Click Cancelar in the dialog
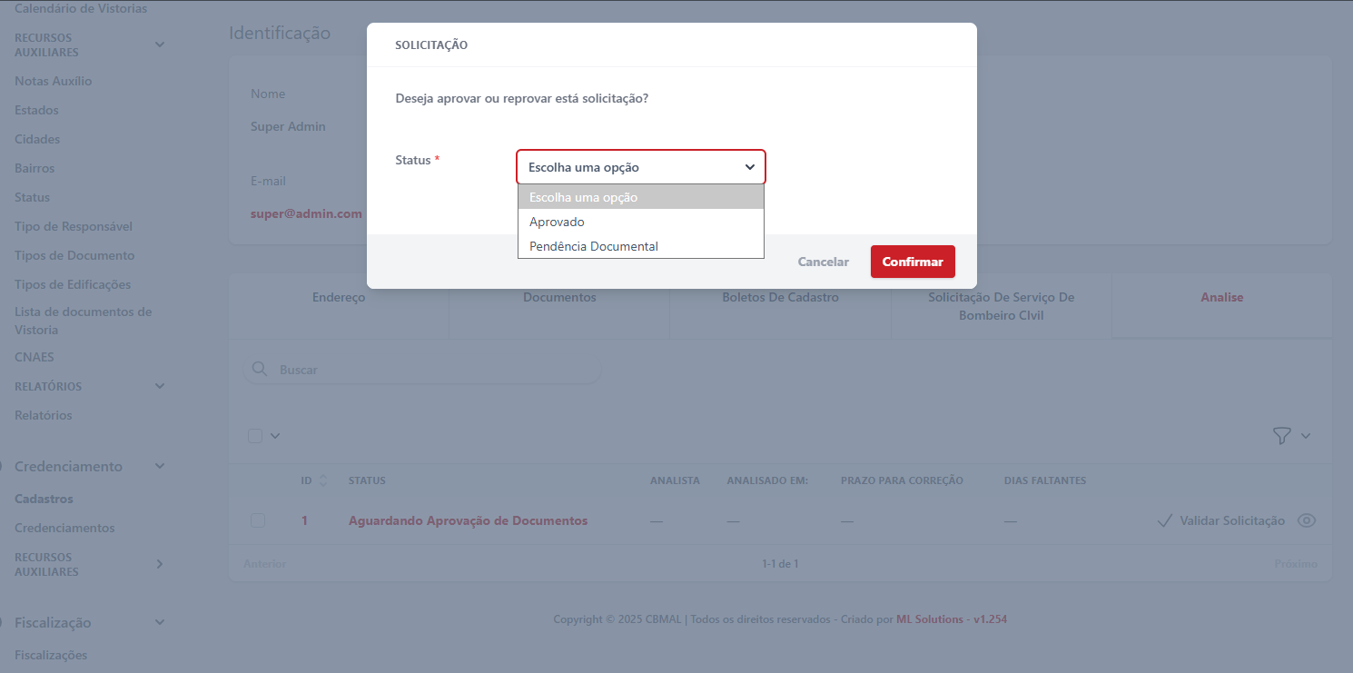 point(823,262)
